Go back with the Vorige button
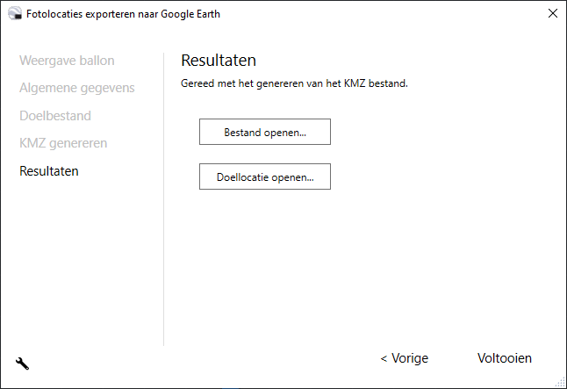567x389 pixels. point(404,358)
